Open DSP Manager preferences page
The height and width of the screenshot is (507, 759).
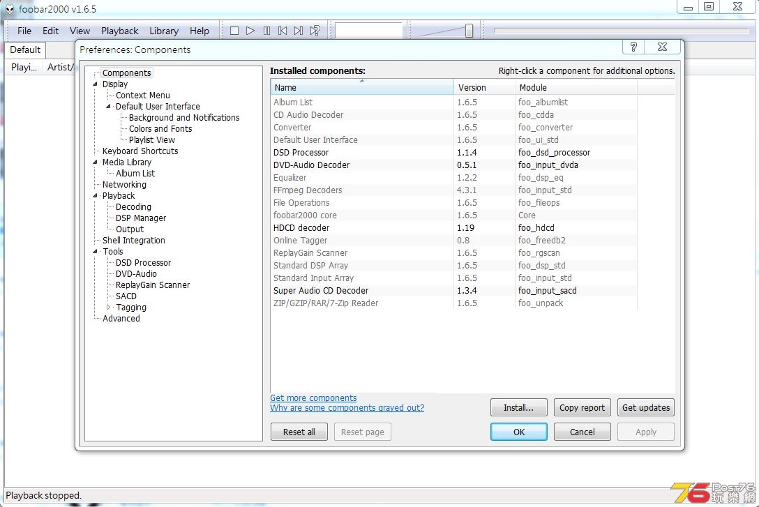[x=140, y=218]
